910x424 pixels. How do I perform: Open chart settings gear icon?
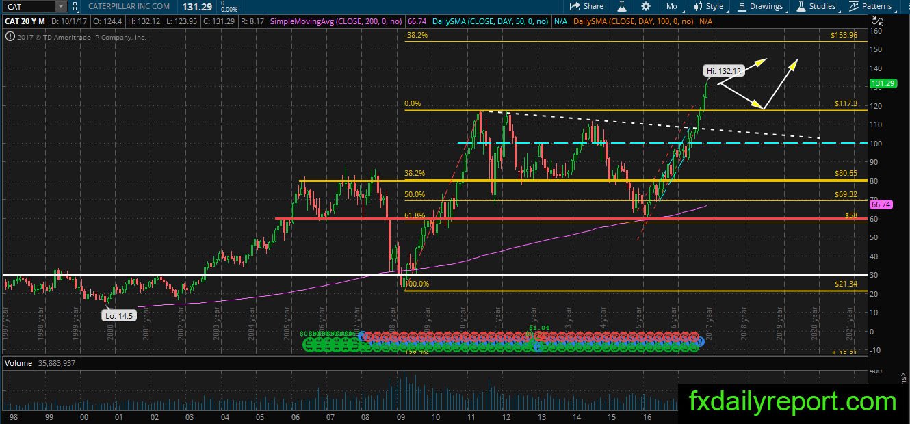point(645,6)
